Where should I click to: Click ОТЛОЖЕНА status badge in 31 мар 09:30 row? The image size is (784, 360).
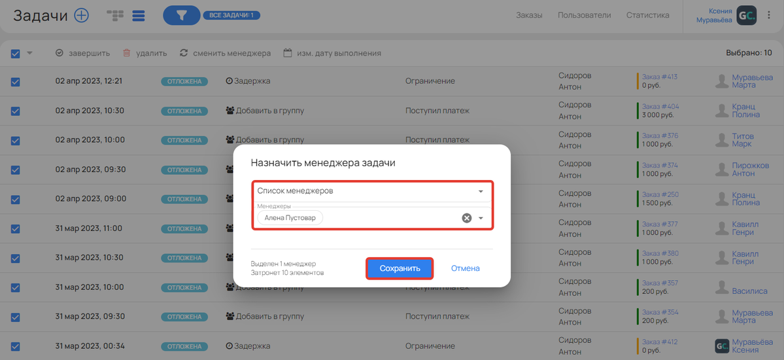coord(184,316)
